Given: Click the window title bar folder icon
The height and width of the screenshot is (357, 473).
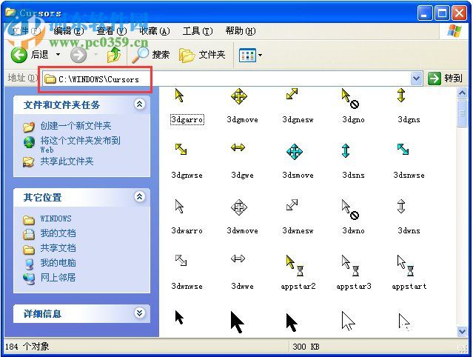Looking at the screenshot, I should 10,13.
